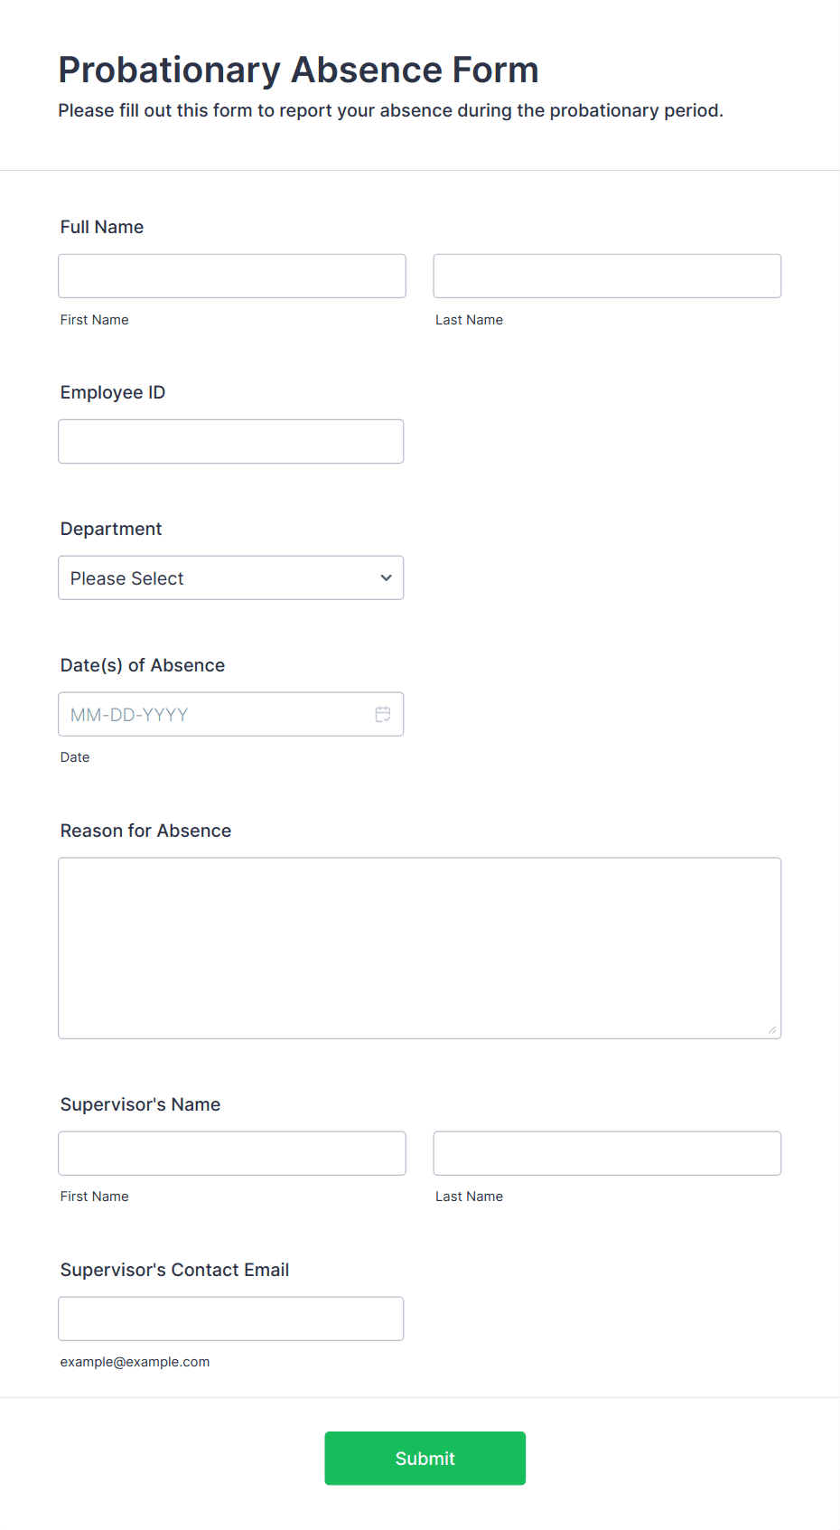Open the Department 'Please Select' dropdown

point(231,578)
